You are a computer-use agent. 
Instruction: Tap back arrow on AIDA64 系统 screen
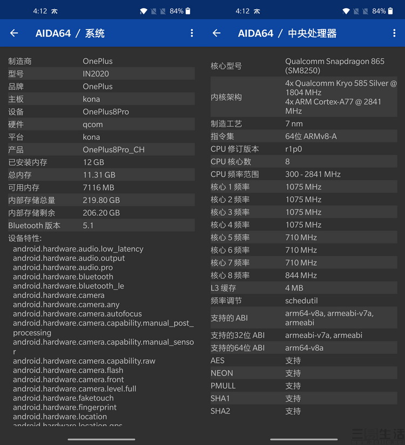pyautogui.click(x=14, y=33)
